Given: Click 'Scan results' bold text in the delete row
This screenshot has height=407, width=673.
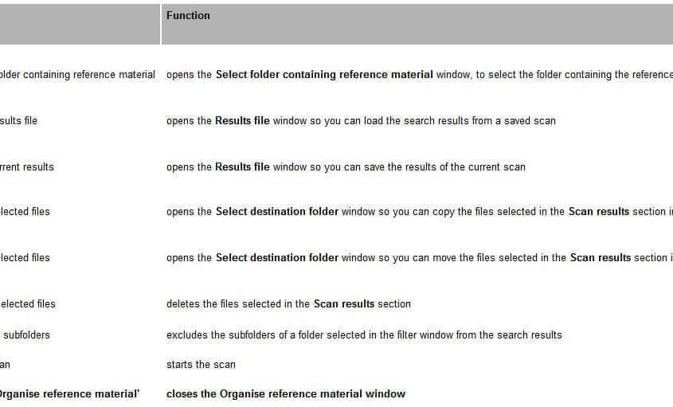Looking at the screenshot, I should tap(344, 304).
